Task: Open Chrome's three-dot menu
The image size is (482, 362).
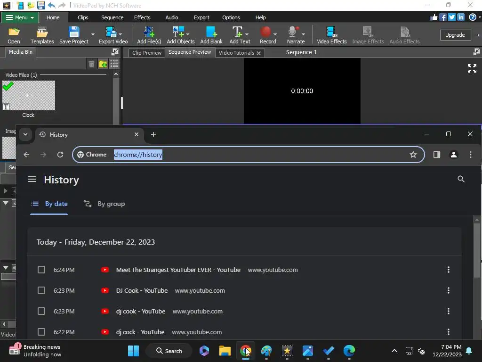Action: pos(470,155)
